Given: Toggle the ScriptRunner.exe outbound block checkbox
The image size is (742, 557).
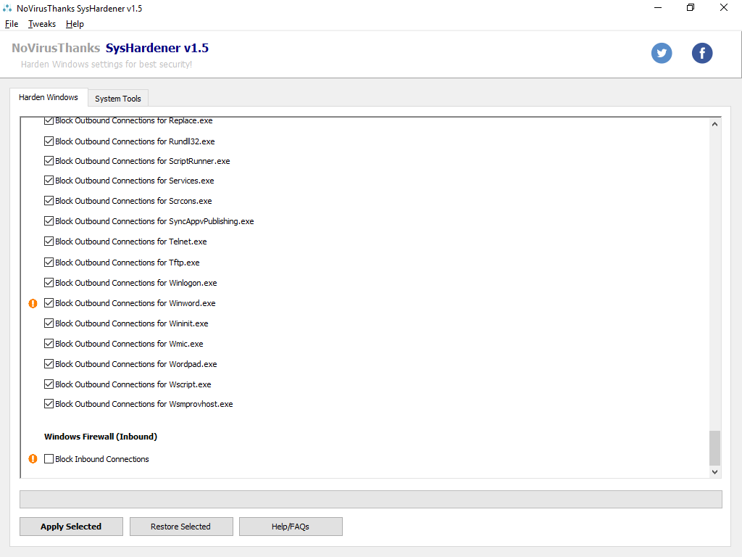Looking at the screenshot, I should click(x=49, y=161).
